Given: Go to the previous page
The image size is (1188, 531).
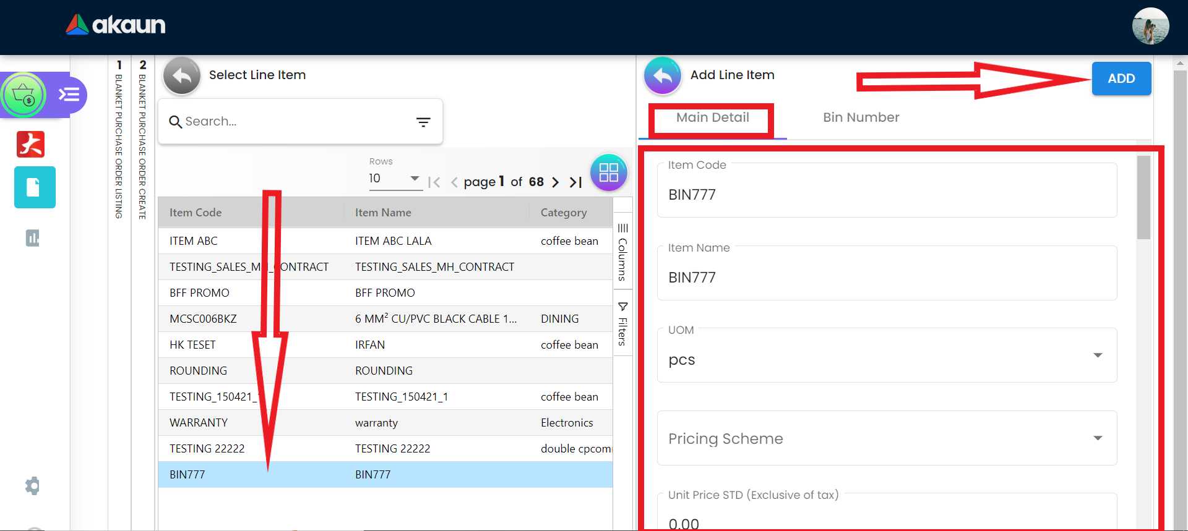Looking at the screenshot, I should click(x=454, y=182).
